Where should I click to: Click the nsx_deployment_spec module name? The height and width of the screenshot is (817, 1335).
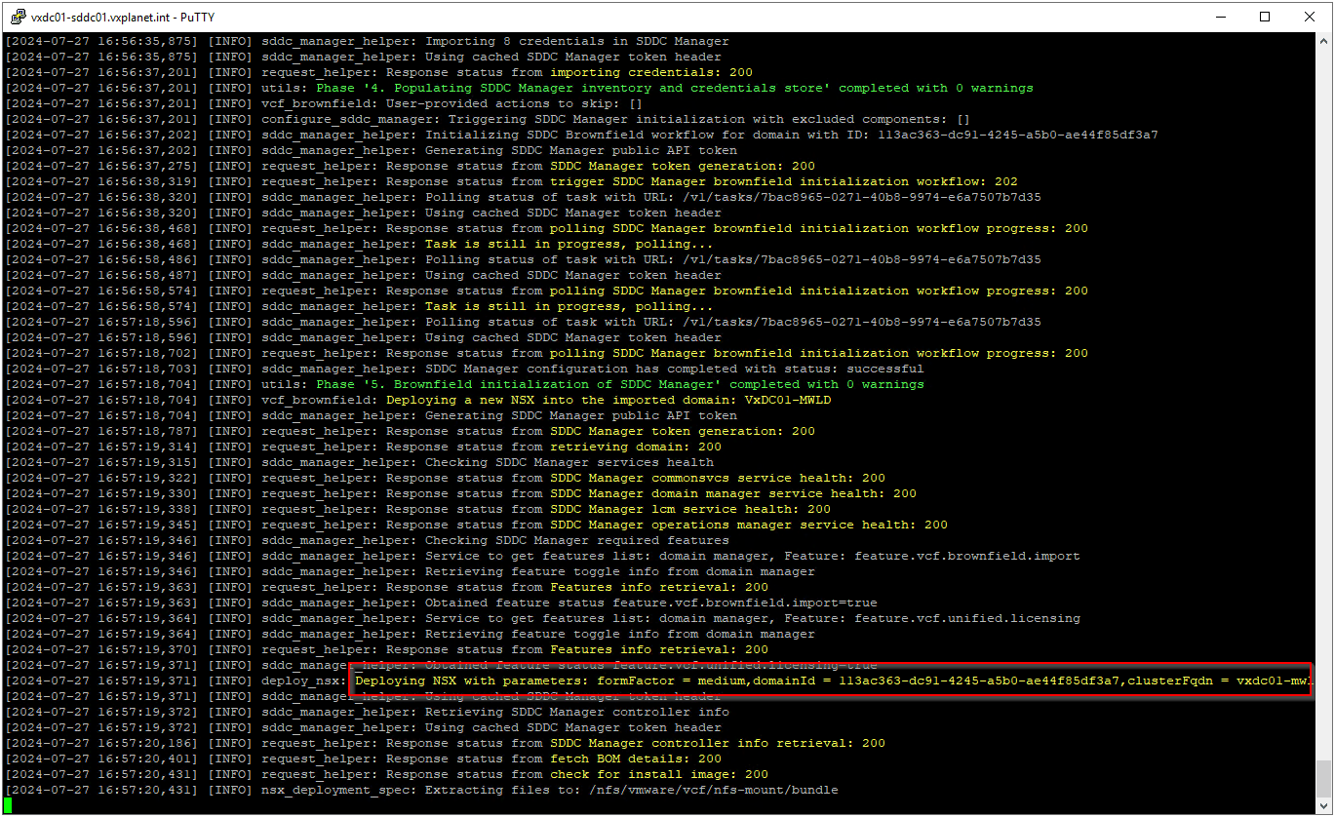pos(335,790)
